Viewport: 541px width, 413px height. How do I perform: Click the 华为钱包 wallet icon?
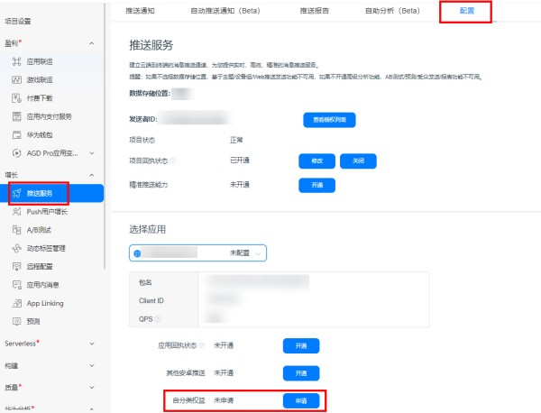pyautogui.click(x=16, y=135)
